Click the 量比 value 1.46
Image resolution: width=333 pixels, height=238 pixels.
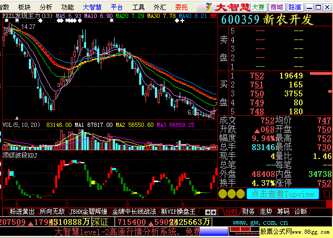[322, 156]
